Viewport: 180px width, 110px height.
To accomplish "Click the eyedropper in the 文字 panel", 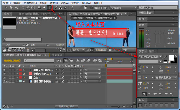I will [x=165, y=57].
